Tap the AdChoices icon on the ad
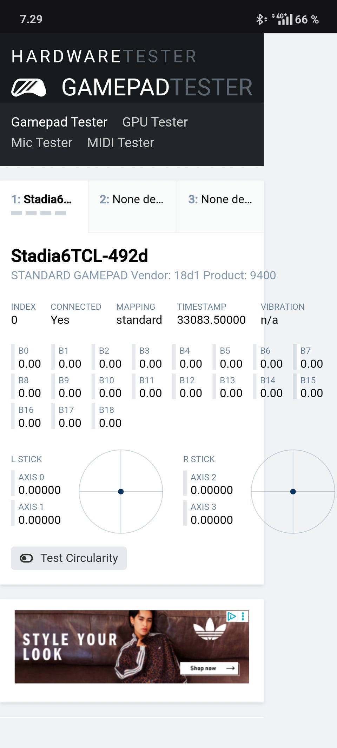The width and height of the screenshot is (337, 748). (231, 616)
